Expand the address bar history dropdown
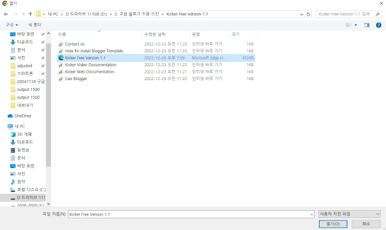The image size is (386, 230). point(302,14)
